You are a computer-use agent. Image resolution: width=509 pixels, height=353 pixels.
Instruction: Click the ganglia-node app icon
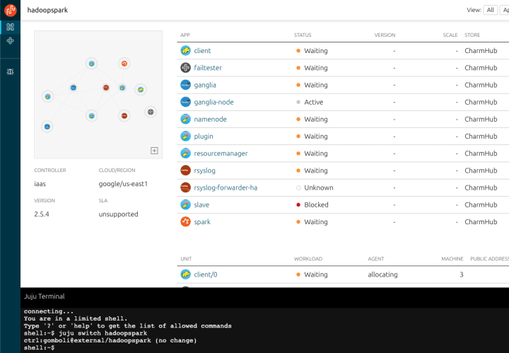[185, 102]
